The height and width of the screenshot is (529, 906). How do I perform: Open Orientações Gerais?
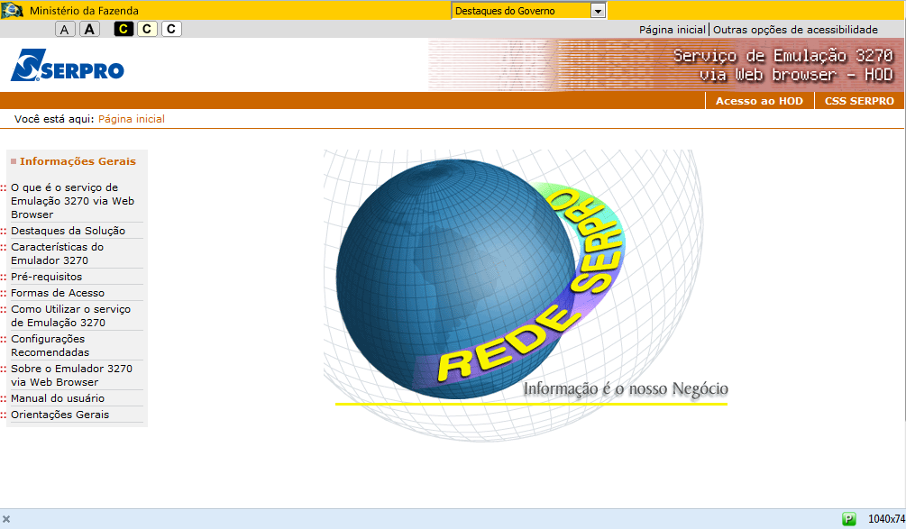click(60, 415)
